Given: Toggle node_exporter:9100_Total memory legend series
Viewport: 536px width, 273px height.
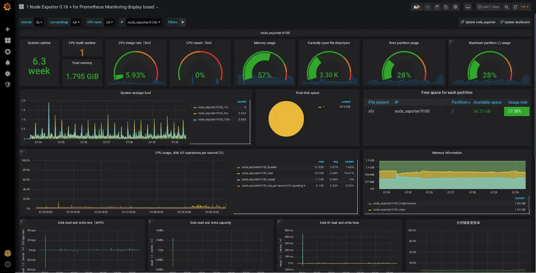Looking at the screenshot, I should tap(394, 203).
